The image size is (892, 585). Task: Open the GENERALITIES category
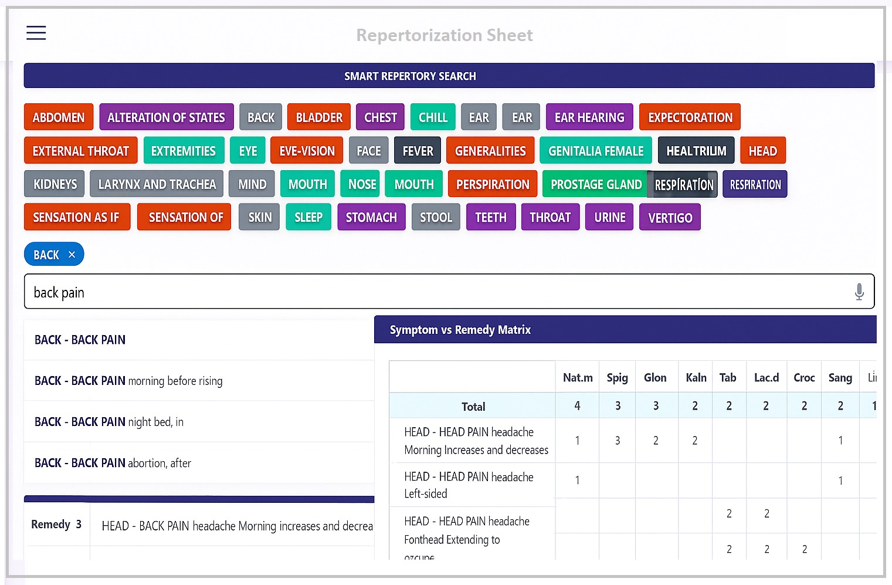click(x=490, y=151)
